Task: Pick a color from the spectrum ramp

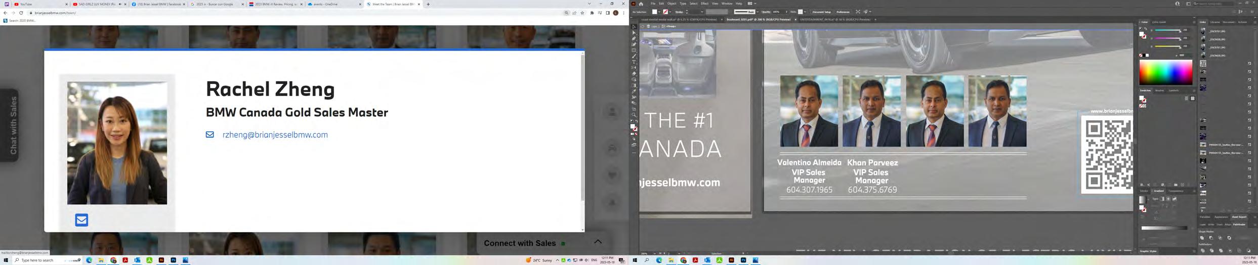Action: pyautogui.click(x=1165, y=72)
